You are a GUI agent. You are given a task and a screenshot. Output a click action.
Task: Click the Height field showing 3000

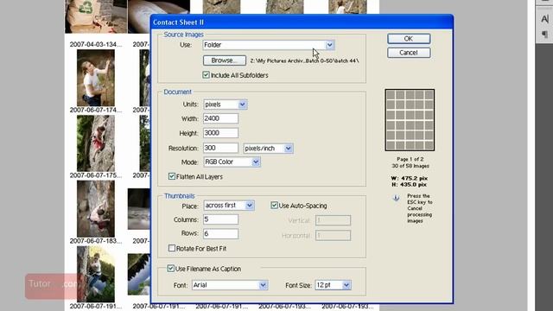220,133
